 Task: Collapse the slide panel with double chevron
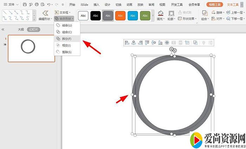tap(3, 30)
